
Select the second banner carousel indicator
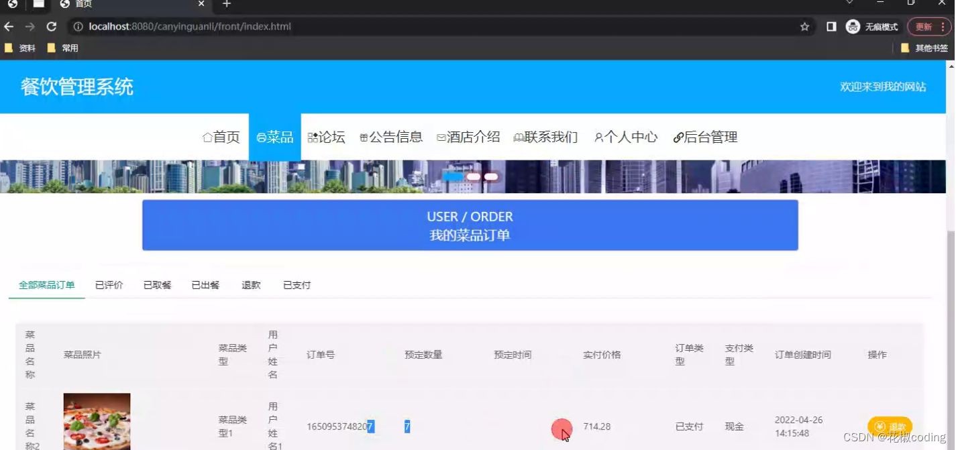click(x=474, y=176)
